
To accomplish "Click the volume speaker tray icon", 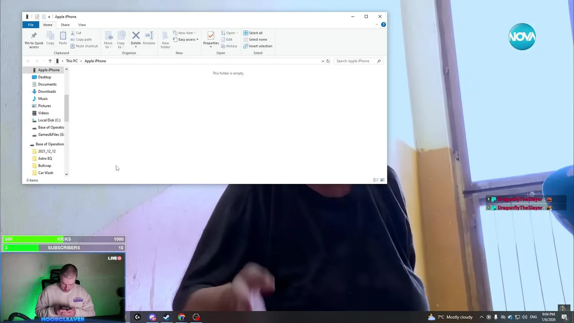I will click(524, 317).
